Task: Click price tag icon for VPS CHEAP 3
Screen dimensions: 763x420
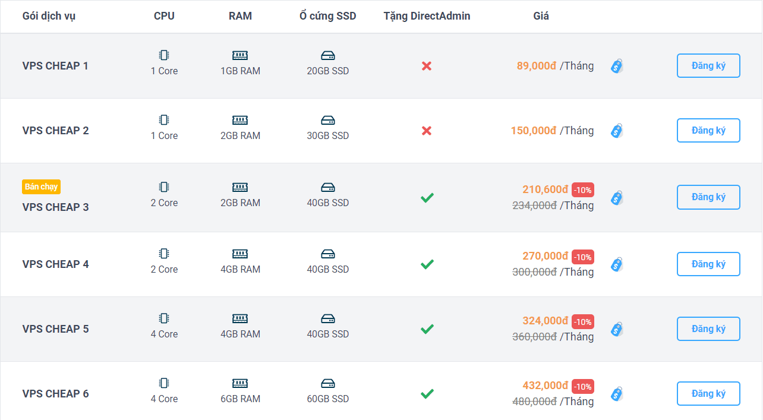Action: click(x=617, y=198)
